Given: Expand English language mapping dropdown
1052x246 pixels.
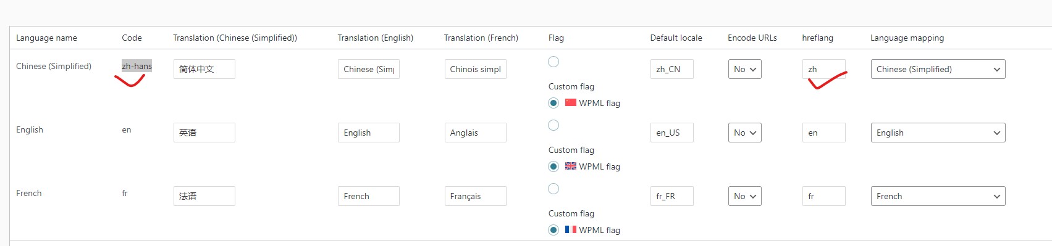Looking at the screenshot, I should [938, 133].
